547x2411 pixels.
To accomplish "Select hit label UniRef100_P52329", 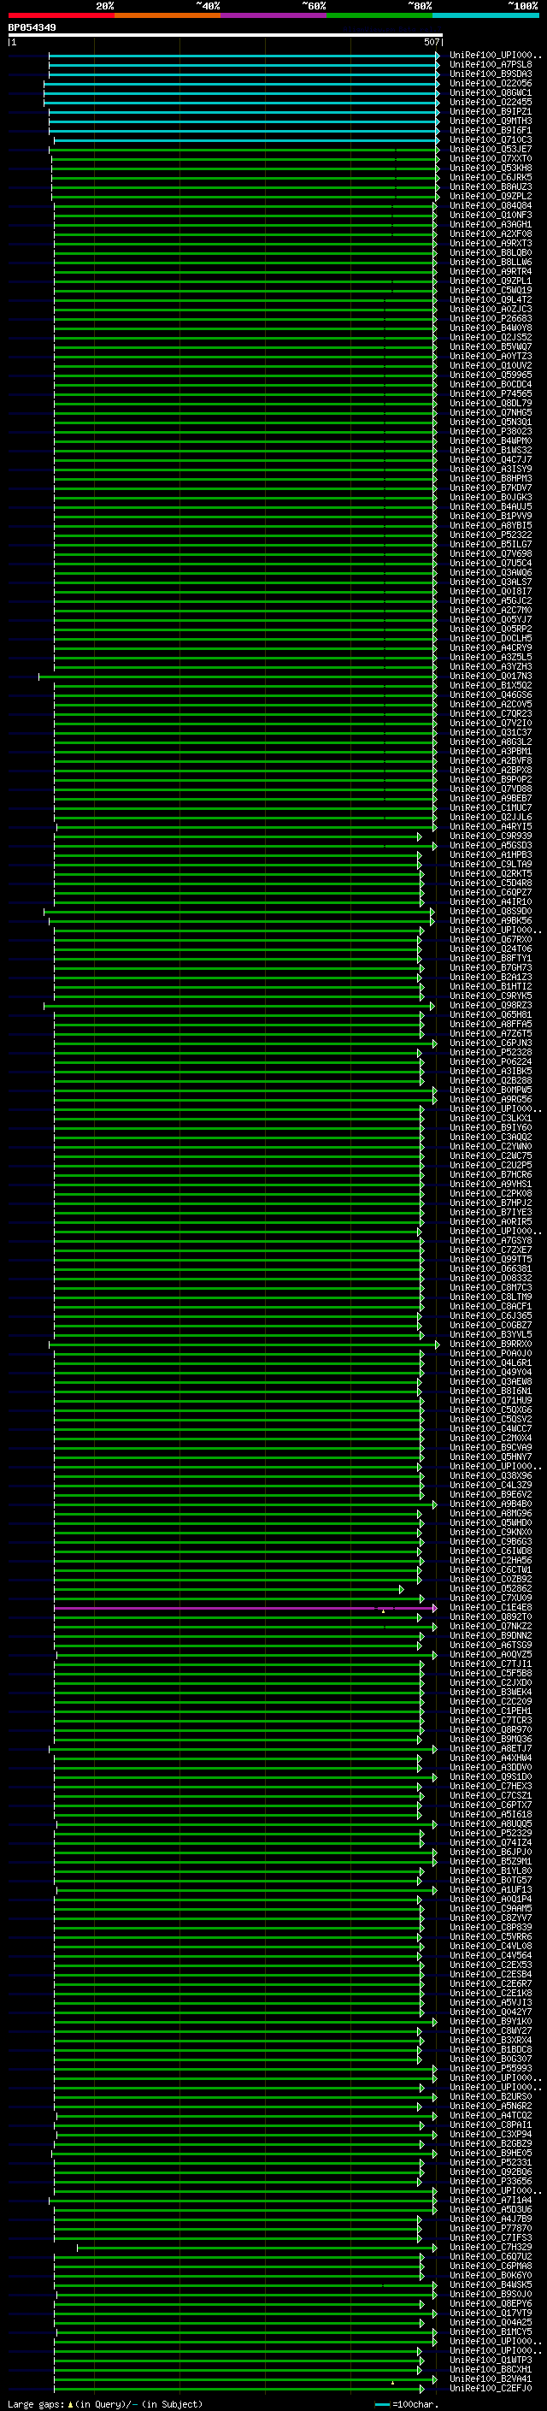I will 491,1834.
